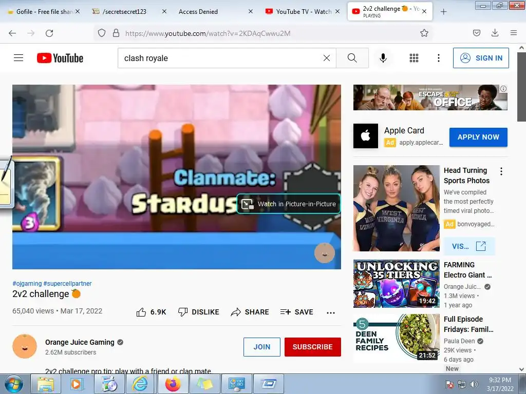Open Firefox downloads panel
Screen dimensions: 526x394
point(495,33)
